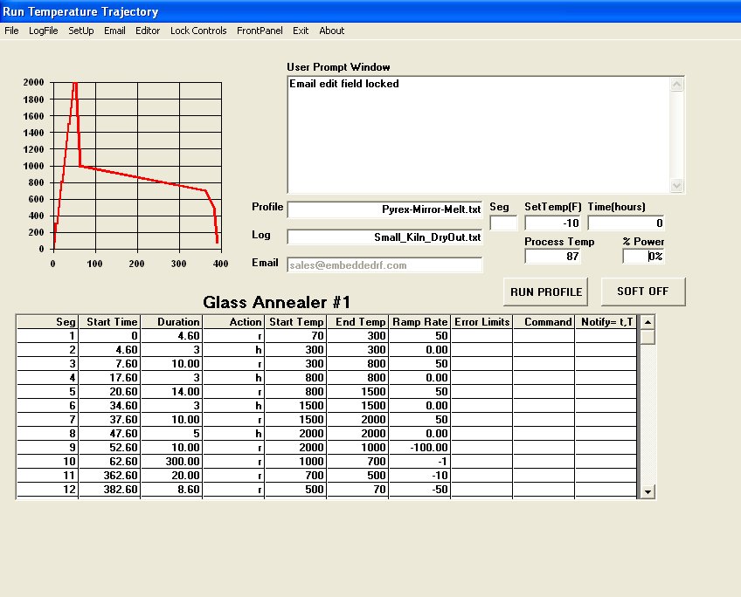Viewport: 741px width, 597px height.
Task: Select segment 2 Action cell h
Action: [233, 350]
